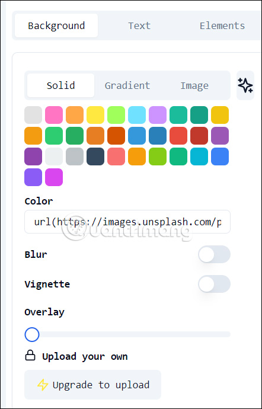The width and height of the screenshot is (262, 409).
Task: Click the lightning bolt upgrade icon
Action: pyautogui.click(x=43, y=385)
